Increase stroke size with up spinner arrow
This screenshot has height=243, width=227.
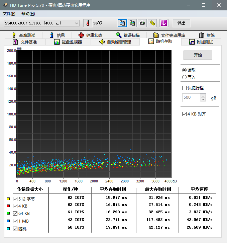[203, 96]
